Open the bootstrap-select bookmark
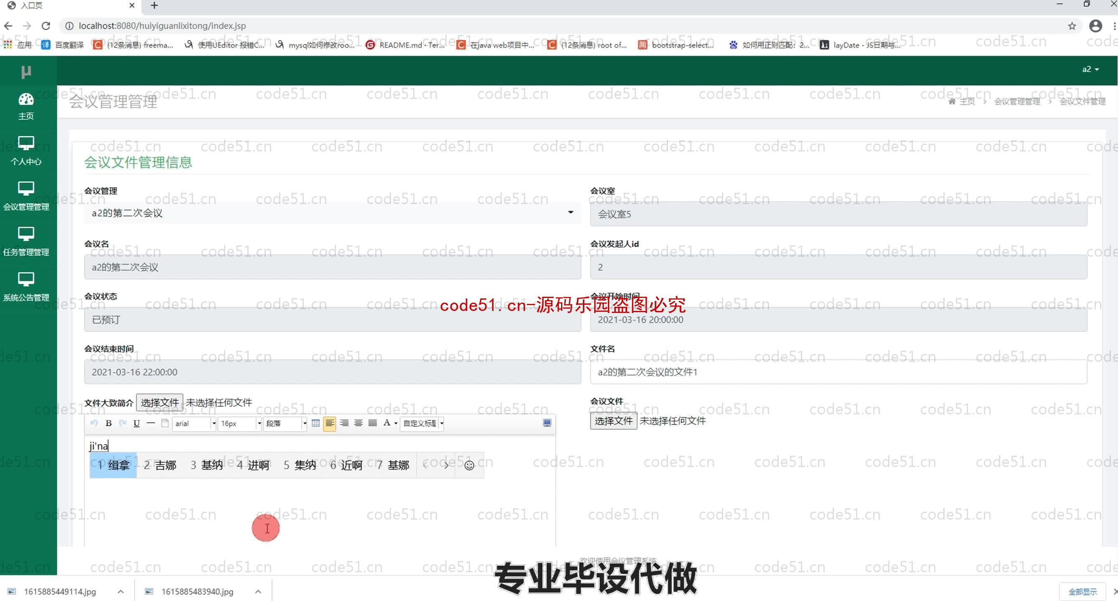The width and height of the screenshot is (1118, 601). click(x=676, y=45)
